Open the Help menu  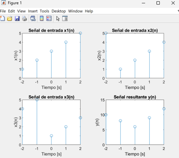tap(89, 11)
